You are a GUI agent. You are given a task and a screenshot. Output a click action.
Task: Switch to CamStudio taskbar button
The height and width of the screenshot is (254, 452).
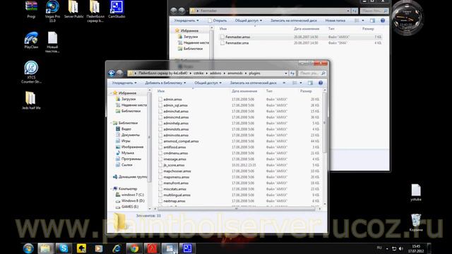point(187,248)
